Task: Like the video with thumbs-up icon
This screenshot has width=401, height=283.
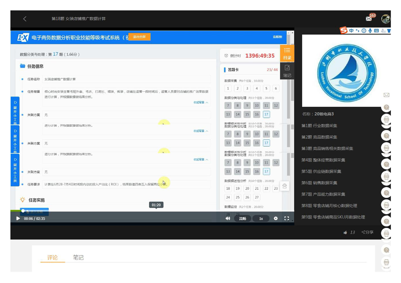Action: (345, 232)
